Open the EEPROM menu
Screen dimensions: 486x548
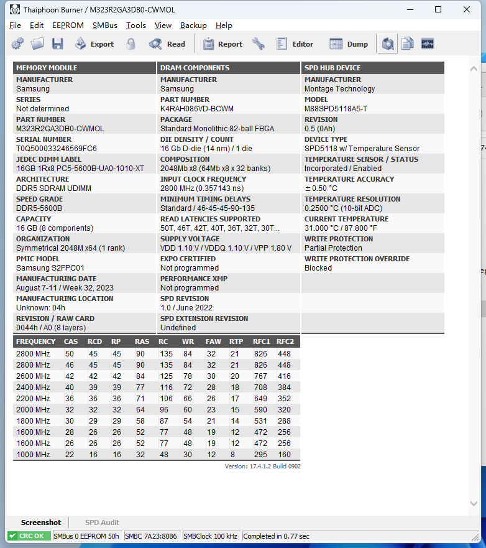[x=68, y=26]
